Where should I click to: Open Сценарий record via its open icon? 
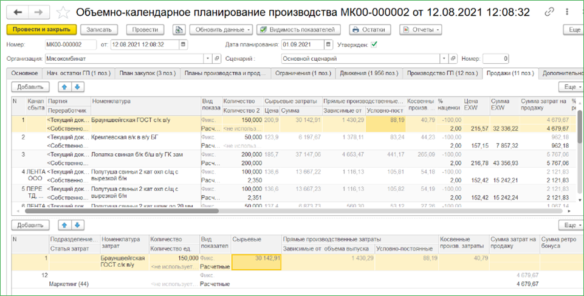[453, 58]
